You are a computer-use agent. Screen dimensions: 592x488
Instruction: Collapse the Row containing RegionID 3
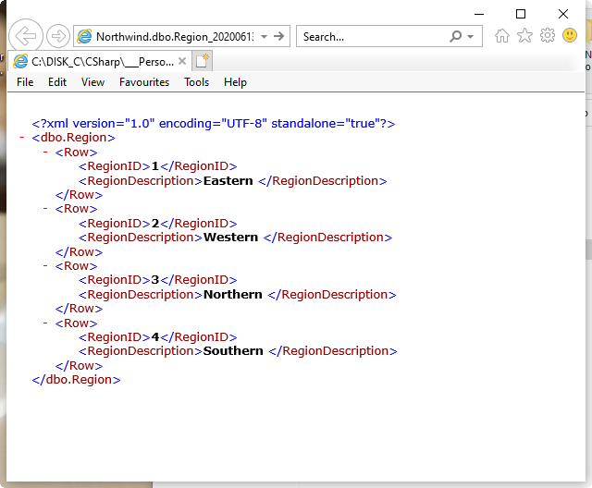click(45, 266)
